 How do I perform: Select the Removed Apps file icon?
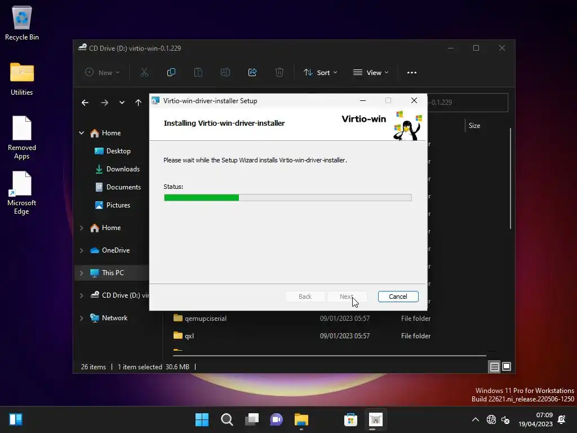[22, 138]
